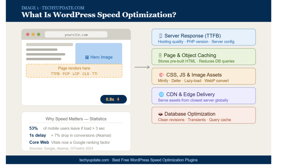
Task: Click the '1s delay' statistic label
Action: [38, 135]
